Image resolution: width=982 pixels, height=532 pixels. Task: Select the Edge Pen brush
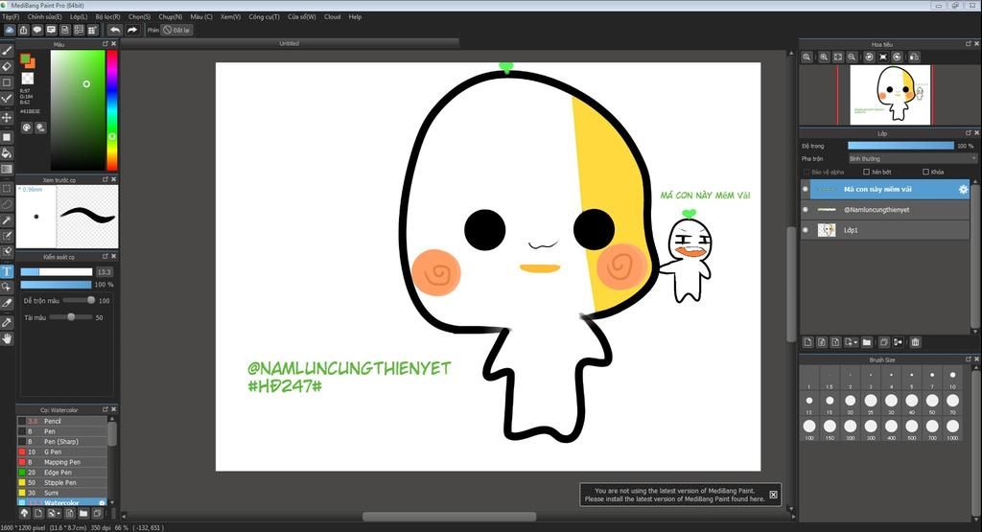[x=62, y=473]
